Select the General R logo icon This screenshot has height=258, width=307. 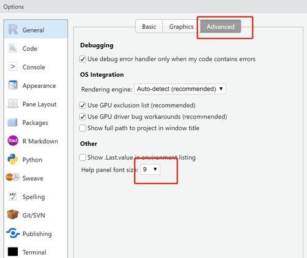pyautogui.click(x=13, y=29)
